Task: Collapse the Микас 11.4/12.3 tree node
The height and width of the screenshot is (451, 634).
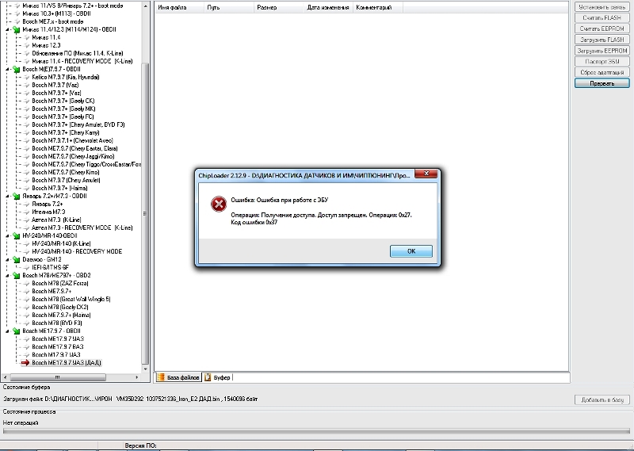Action: point(6,29)
